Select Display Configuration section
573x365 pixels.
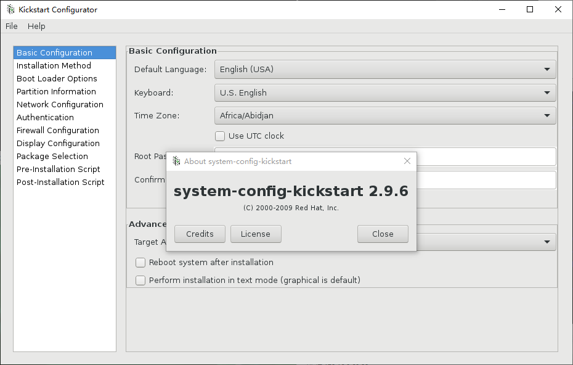coord(65,144)
